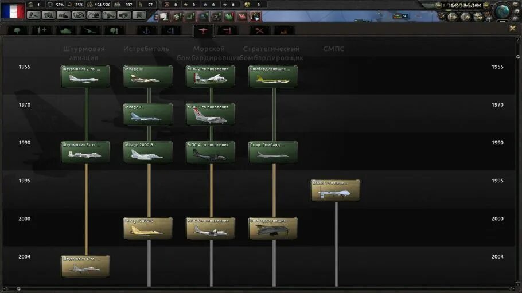Click the small compass map mode button
This screenshot has width=522, height=293.
click(x=442, y=16)
